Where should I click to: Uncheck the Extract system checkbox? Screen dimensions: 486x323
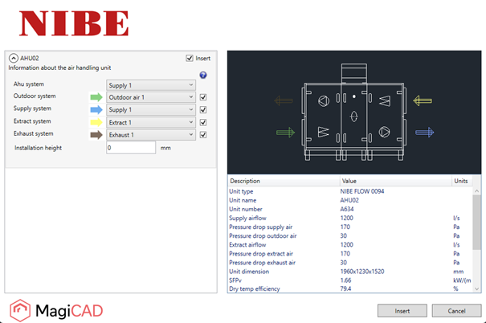pos(203,122)
